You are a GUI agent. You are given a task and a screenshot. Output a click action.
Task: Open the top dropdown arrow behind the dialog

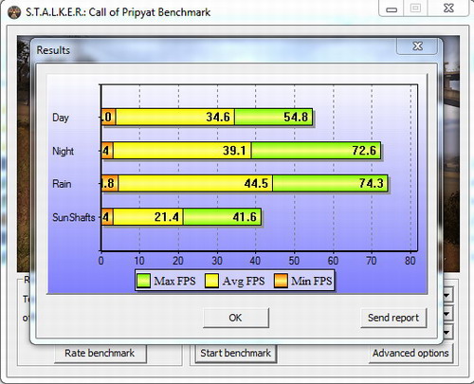tap(447, 296)
